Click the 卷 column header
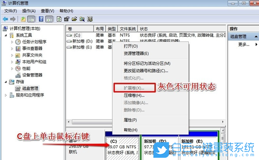259x160 pixels. (80, 29)
